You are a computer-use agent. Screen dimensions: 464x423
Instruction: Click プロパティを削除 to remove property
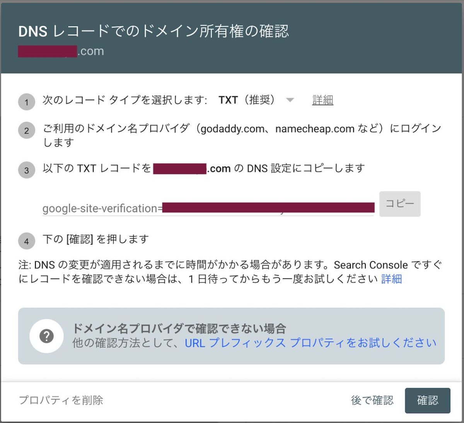(61, 400)
